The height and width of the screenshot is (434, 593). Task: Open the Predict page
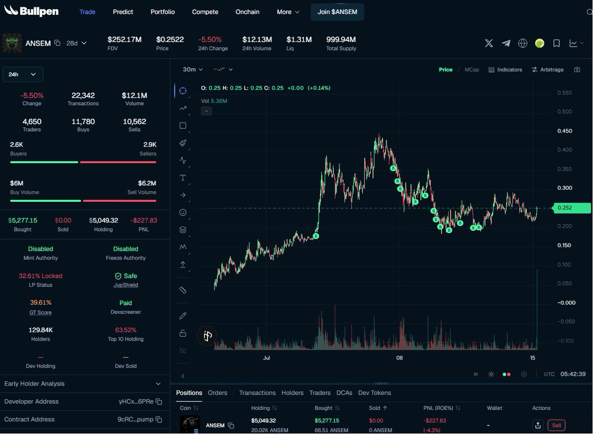pyautogui.click(x=123, y=12)
